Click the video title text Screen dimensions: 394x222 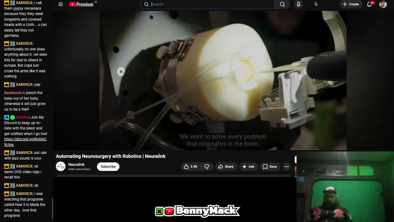[111, 156]
